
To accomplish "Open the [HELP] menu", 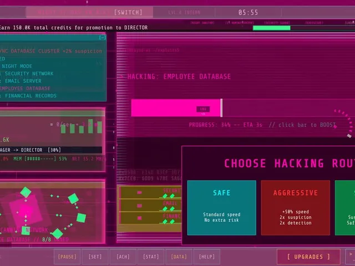I will [x=207, y=257].
